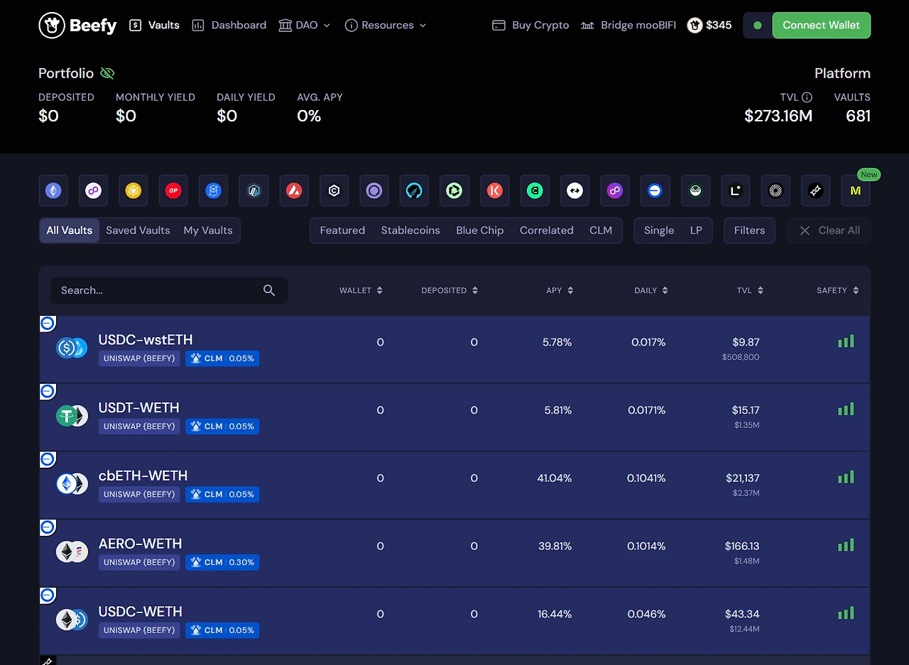Click the 41.04% APY value
Viewport: 909px width, 665px height.
(554, 478)
